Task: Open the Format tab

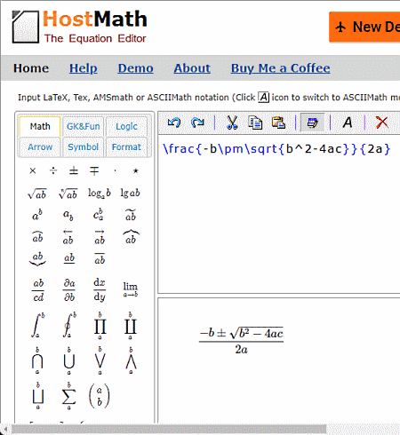Action: click(126, 146)
